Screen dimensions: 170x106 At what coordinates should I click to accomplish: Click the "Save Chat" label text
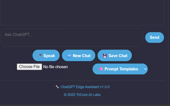118,56
